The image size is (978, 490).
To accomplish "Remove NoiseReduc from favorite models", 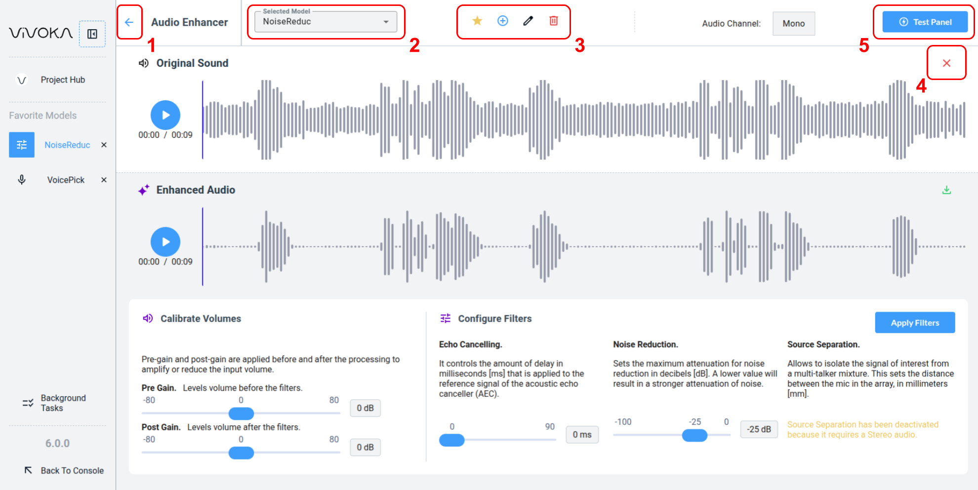I will pyautogui.click(x=104, y=145).
